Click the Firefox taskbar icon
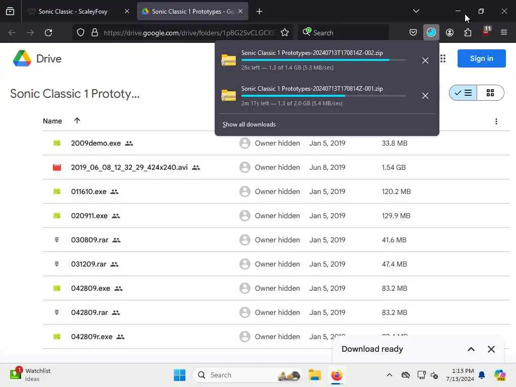Screen dimensions: 516x387 tap(337, 375)
